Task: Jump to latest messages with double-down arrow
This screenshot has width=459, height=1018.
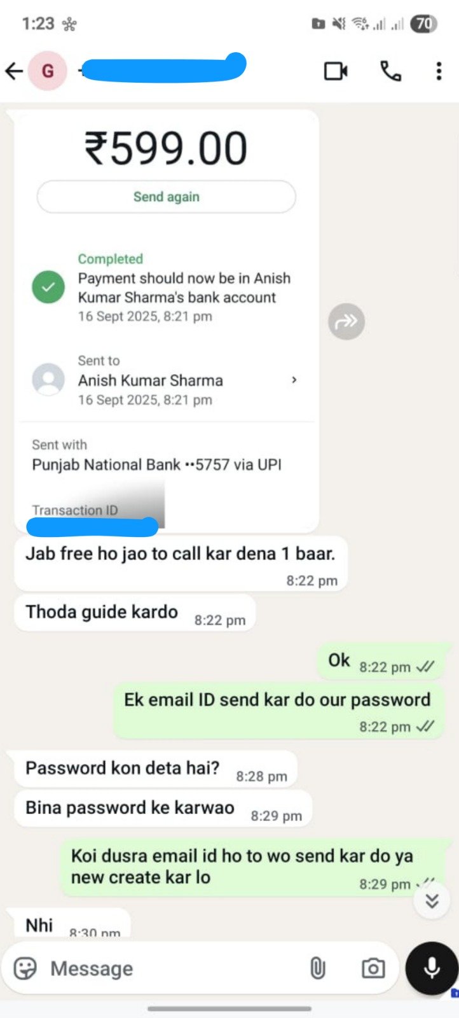Action: click(432, 900)
